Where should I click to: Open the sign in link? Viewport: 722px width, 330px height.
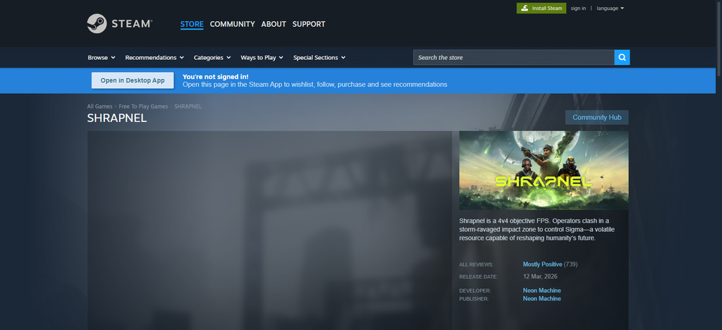coord(578,8)
